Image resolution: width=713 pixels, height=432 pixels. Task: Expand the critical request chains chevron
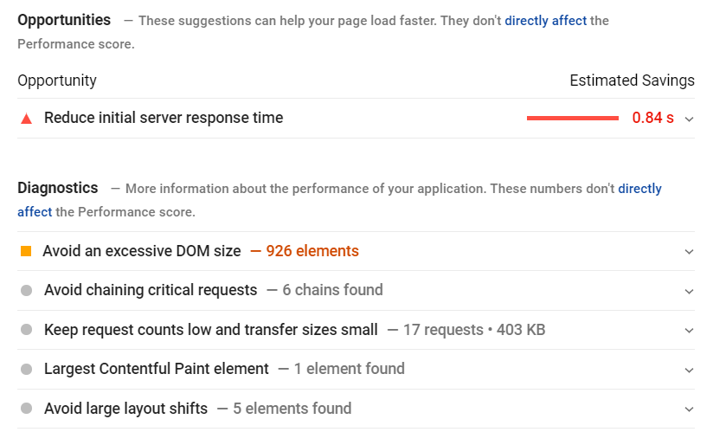(689, 291)
